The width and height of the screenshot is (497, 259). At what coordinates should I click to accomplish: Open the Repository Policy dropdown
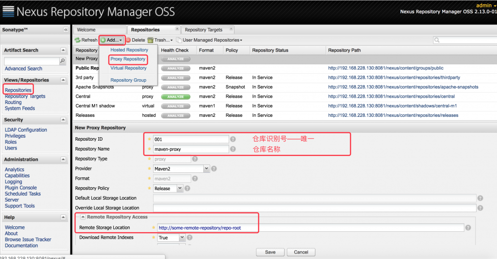(180, 188)
